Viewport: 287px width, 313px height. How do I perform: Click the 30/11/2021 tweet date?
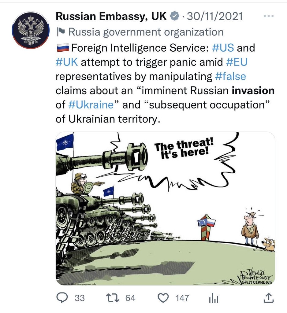click(215, 17)
